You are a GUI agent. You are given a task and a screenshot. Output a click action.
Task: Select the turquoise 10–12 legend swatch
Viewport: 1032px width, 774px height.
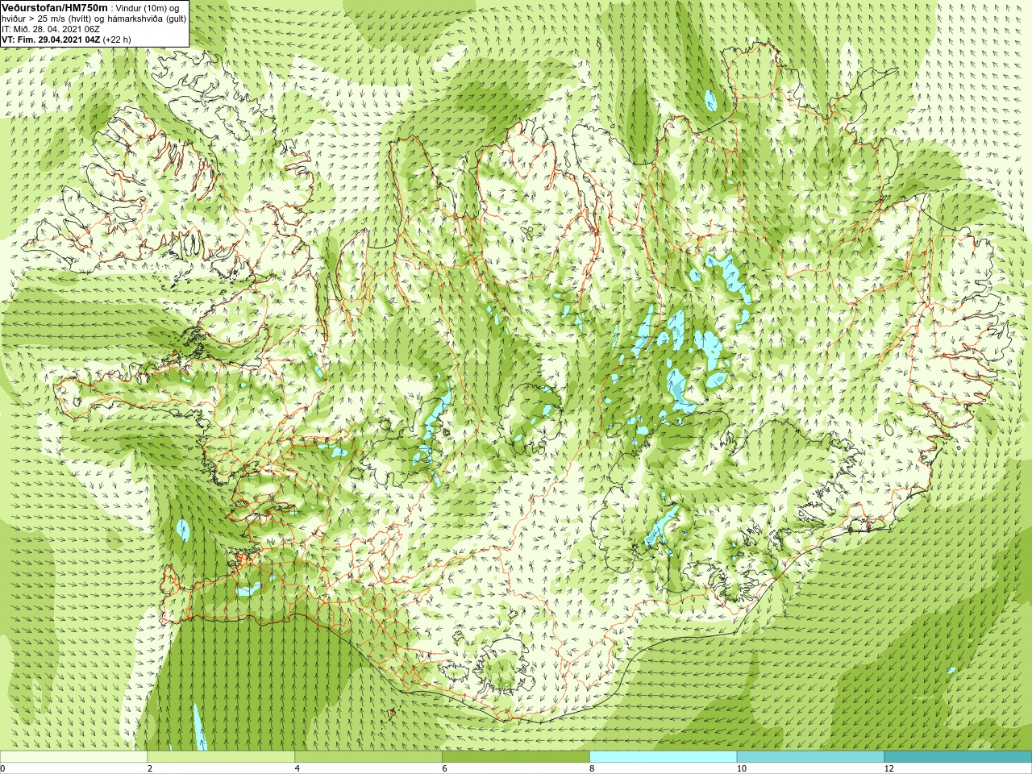click(x=810, y=757)
